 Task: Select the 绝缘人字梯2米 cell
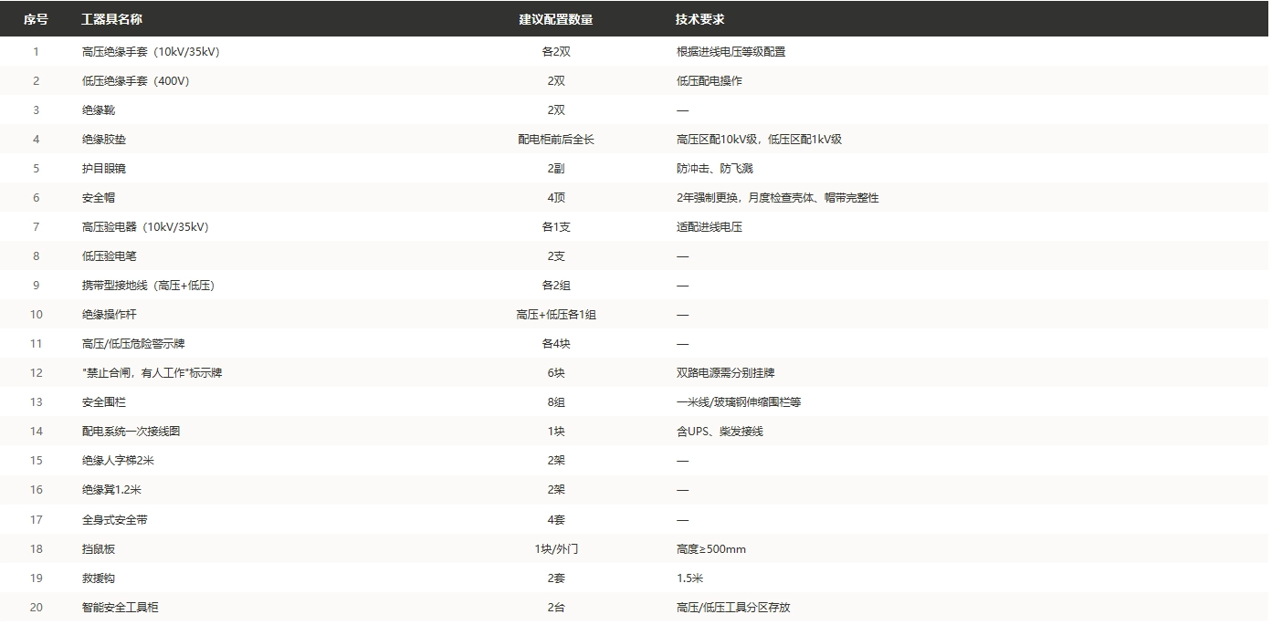[x=118, y=461]
